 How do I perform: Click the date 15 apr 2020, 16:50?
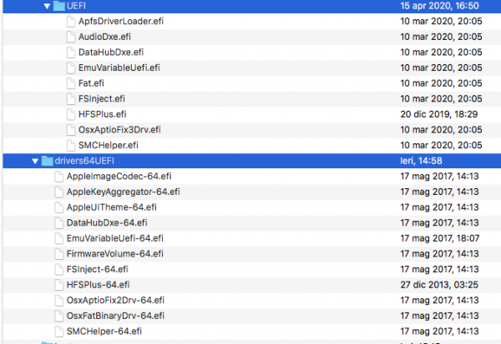click(440, 6)
